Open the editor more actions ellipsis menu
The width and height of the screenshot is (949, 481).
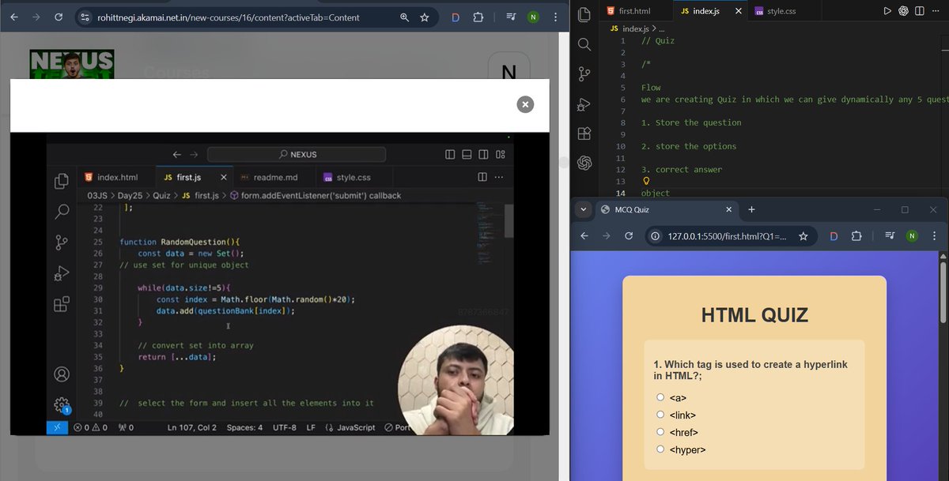click(936, 10)
